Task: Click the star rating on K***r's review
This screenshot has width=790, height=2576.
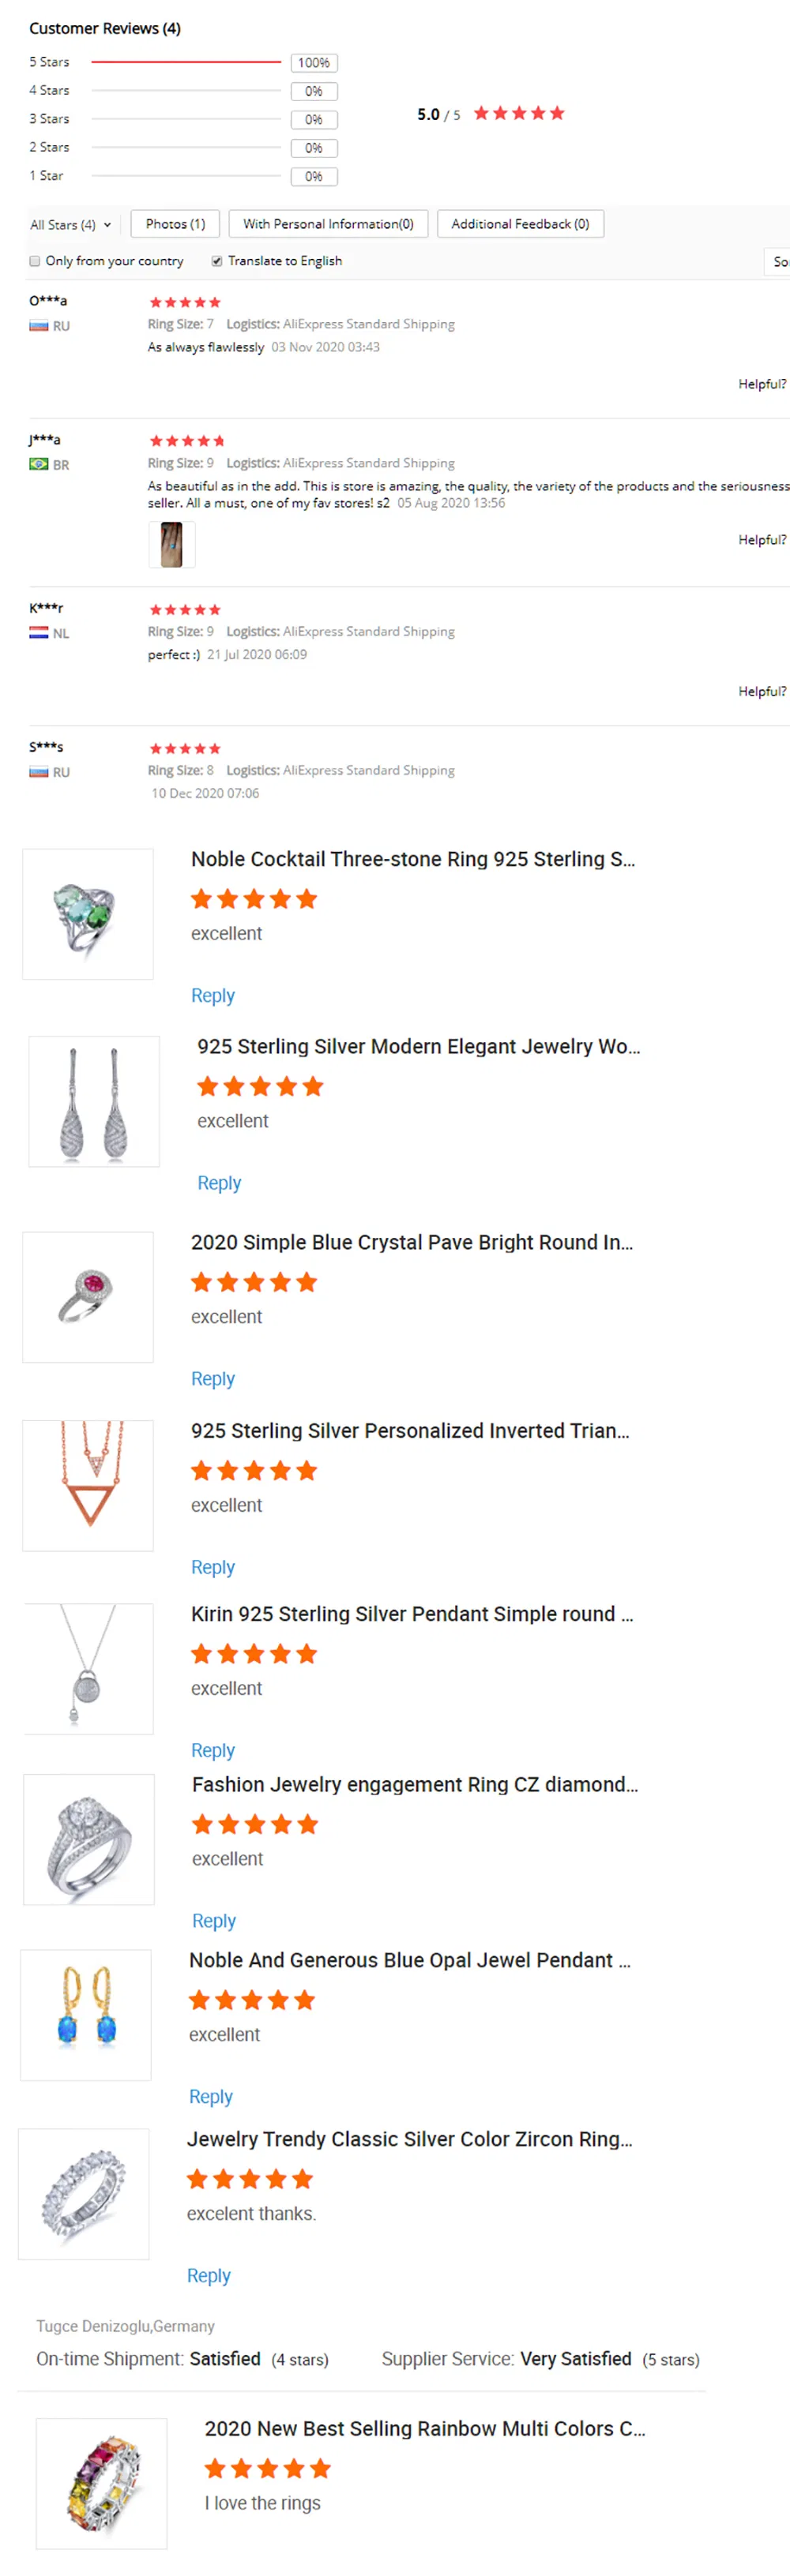Action: click(184, 609)
